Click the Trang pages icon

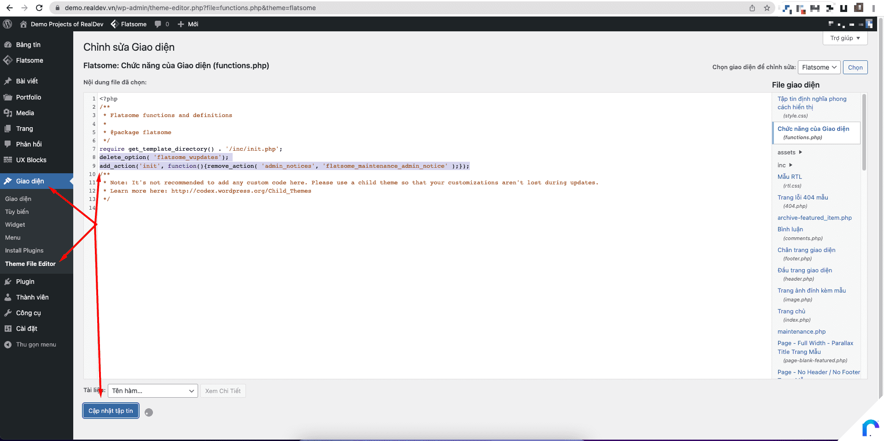coord(8,129)
